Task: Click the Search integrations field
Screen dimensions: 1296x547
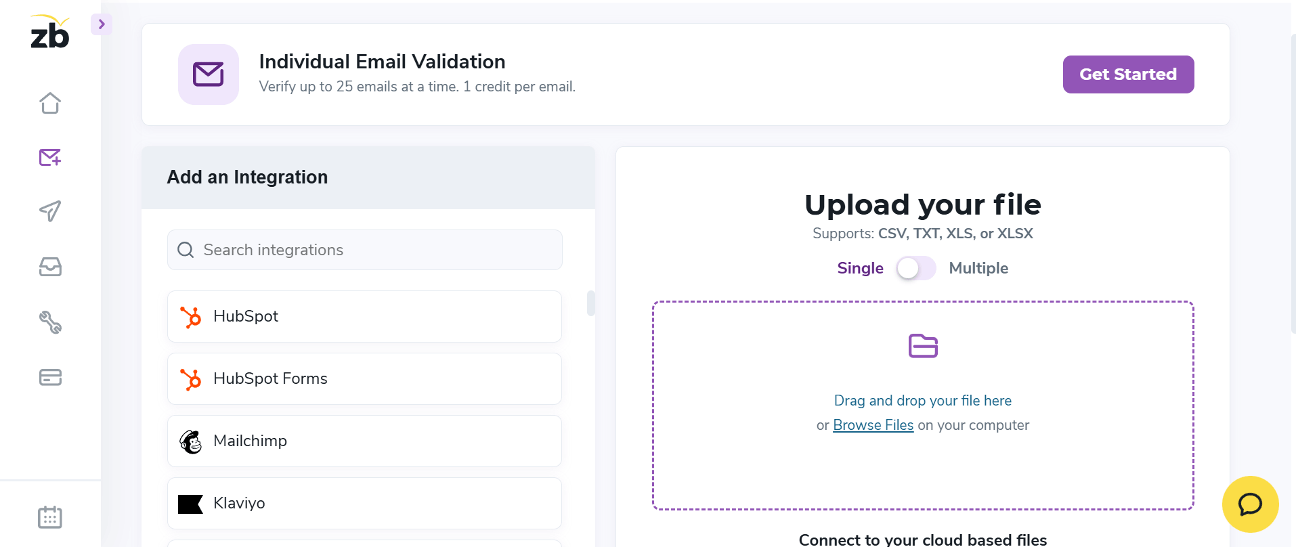Action: click(x=365, y=250)
